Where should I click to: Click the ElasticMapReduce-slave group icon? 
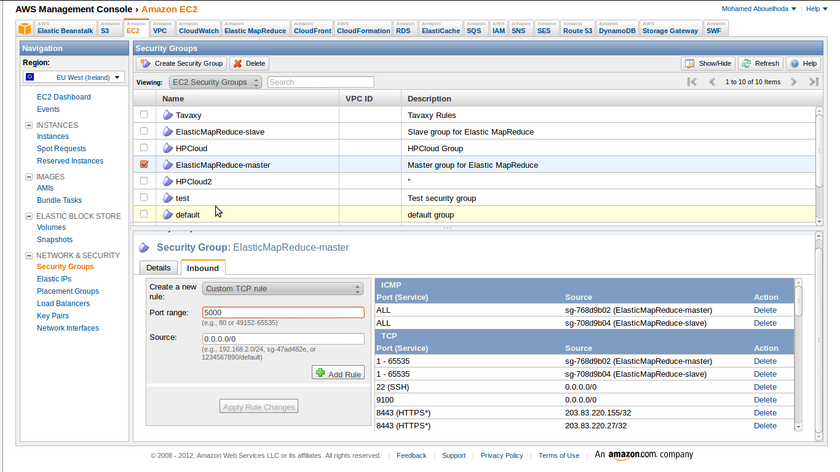pyautogui.click(x=168, y=132)
